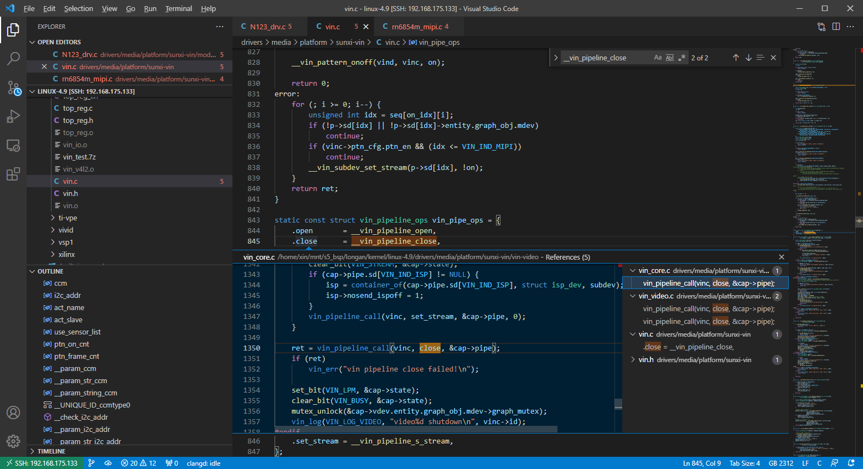Change GB 2312 file encoding
The image size is (863, 469).
[781, 463]
